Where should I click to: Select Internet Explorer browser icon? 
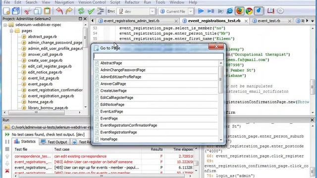click(x=230, y=11)
